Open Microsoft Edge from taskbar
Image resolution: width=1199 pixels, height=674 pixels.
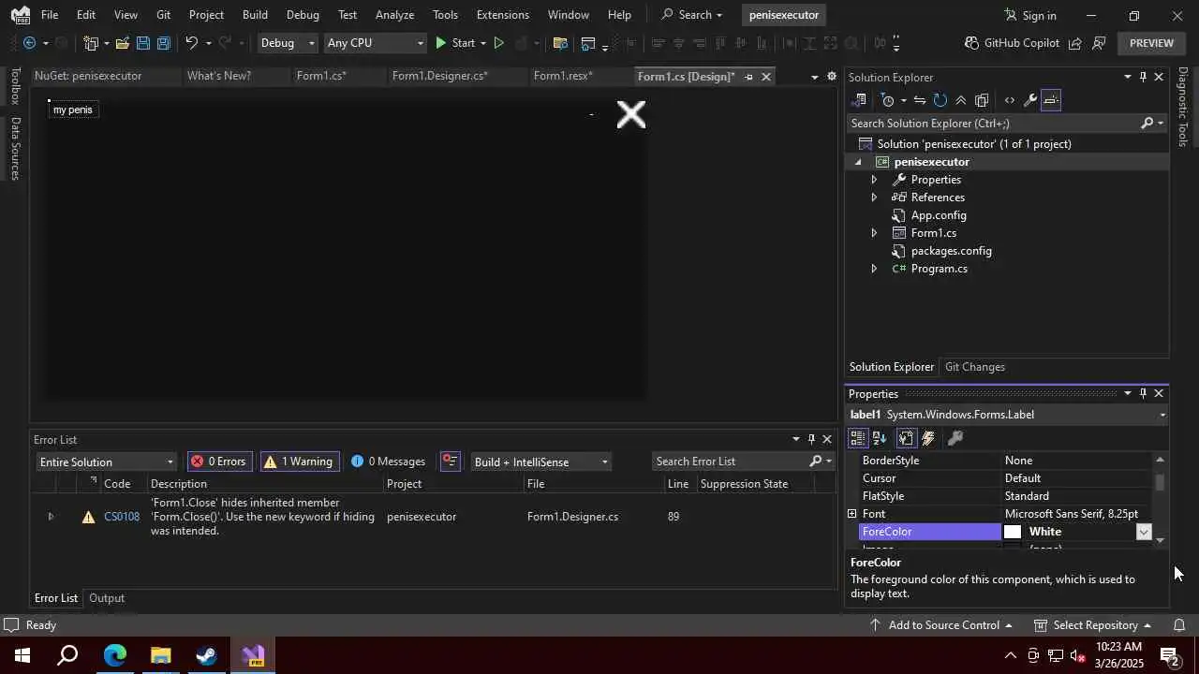point(114,655)
